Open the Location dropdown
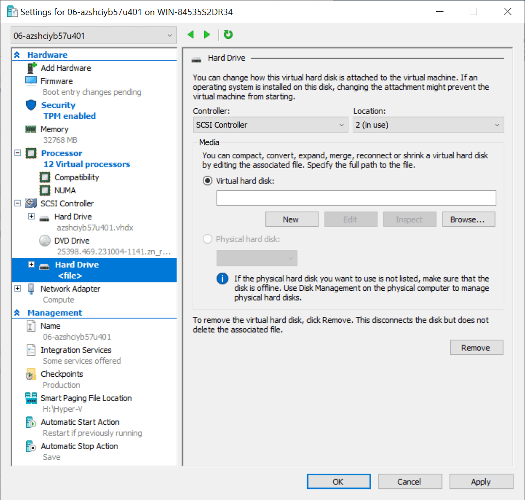525x500 pixels. coord(428,125)
